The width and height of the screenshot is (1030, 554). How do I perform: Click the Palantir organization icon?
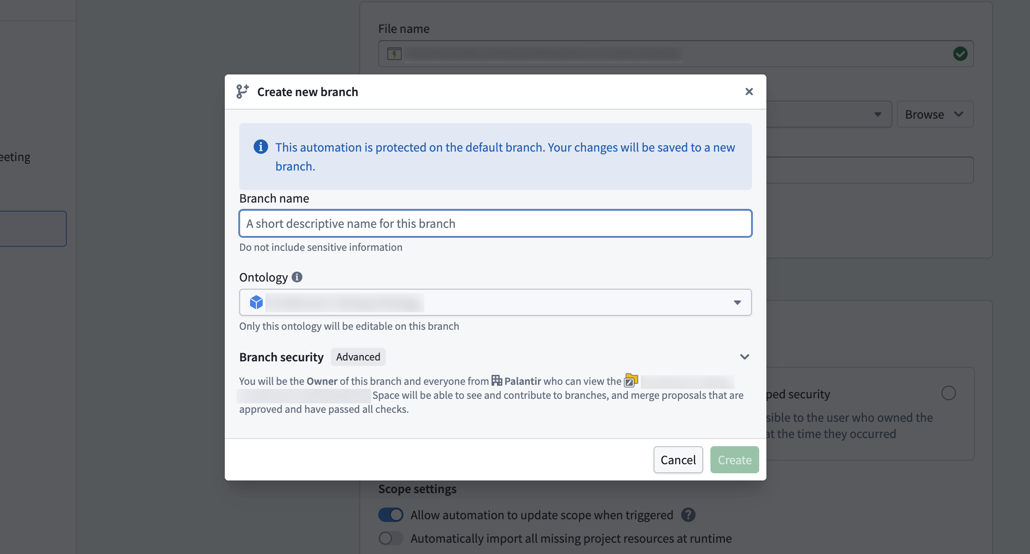[x=496, y=380]
